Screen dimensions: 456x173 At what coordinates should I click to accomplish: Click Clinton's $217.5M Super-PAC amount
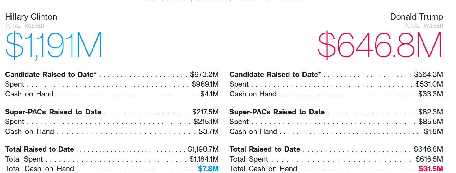[205, 112]
